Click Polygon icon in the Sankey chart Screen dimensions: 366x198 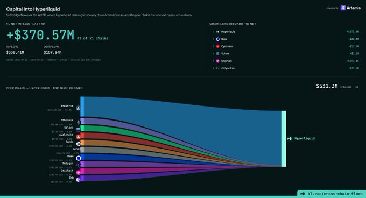[79, 165]
